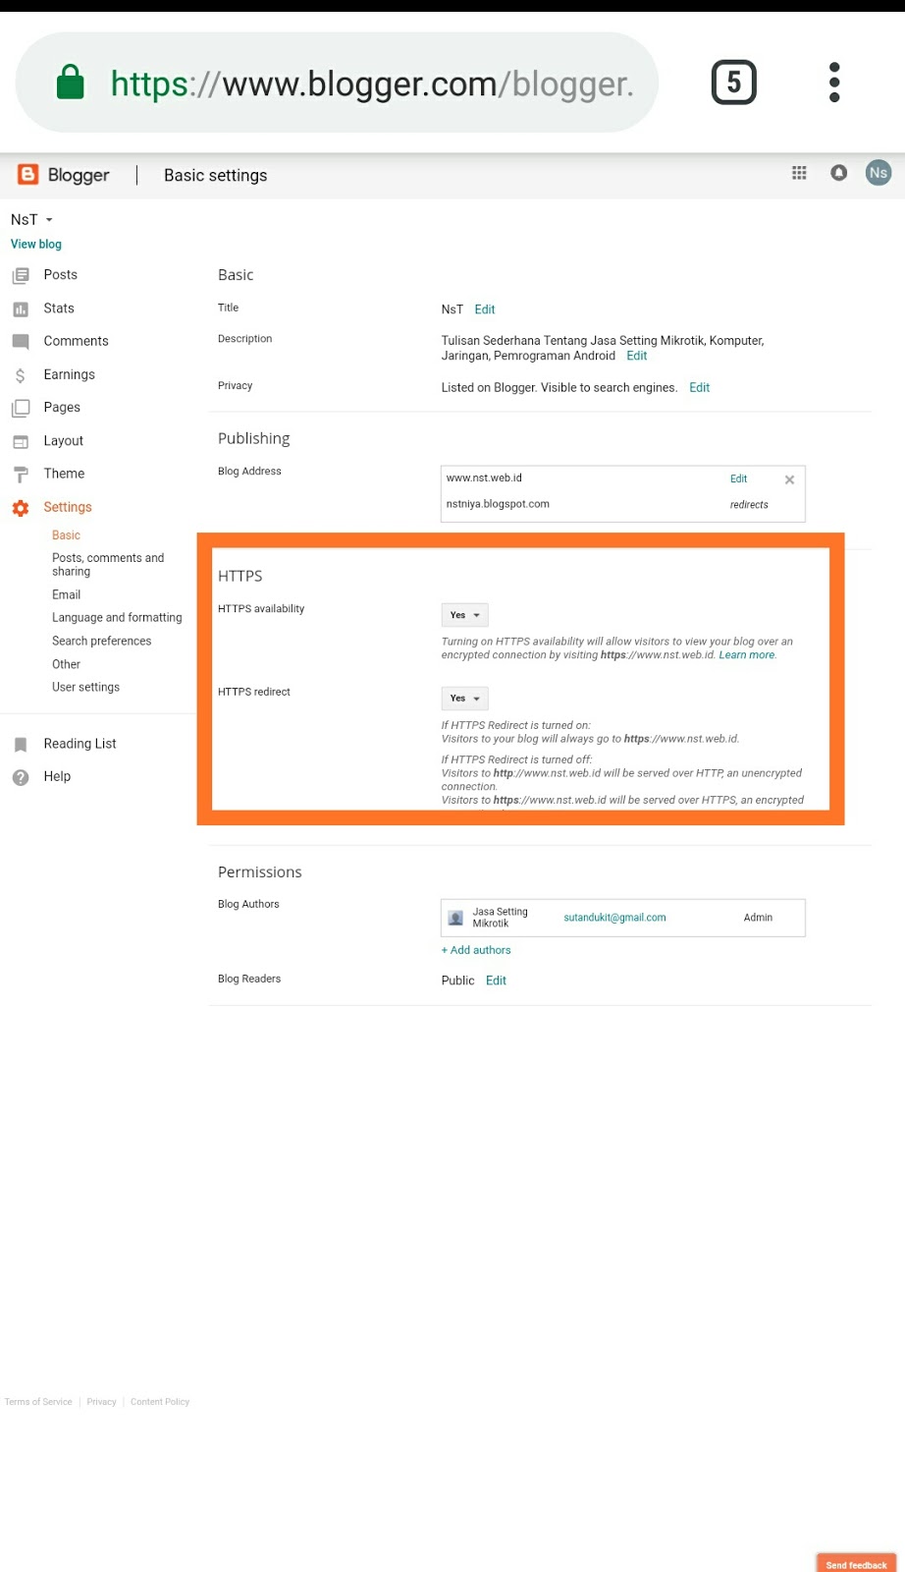Open the Other settings submenu
Viewport: 905px width, 1572px height.
tap(66, 664)
